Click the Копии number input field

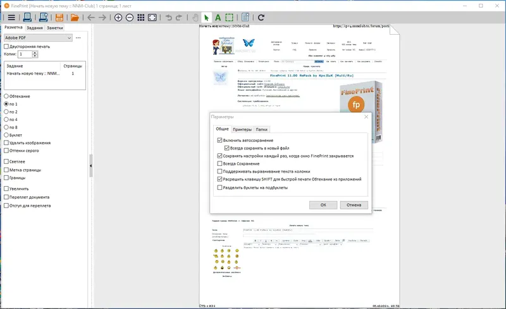(25, 54)
